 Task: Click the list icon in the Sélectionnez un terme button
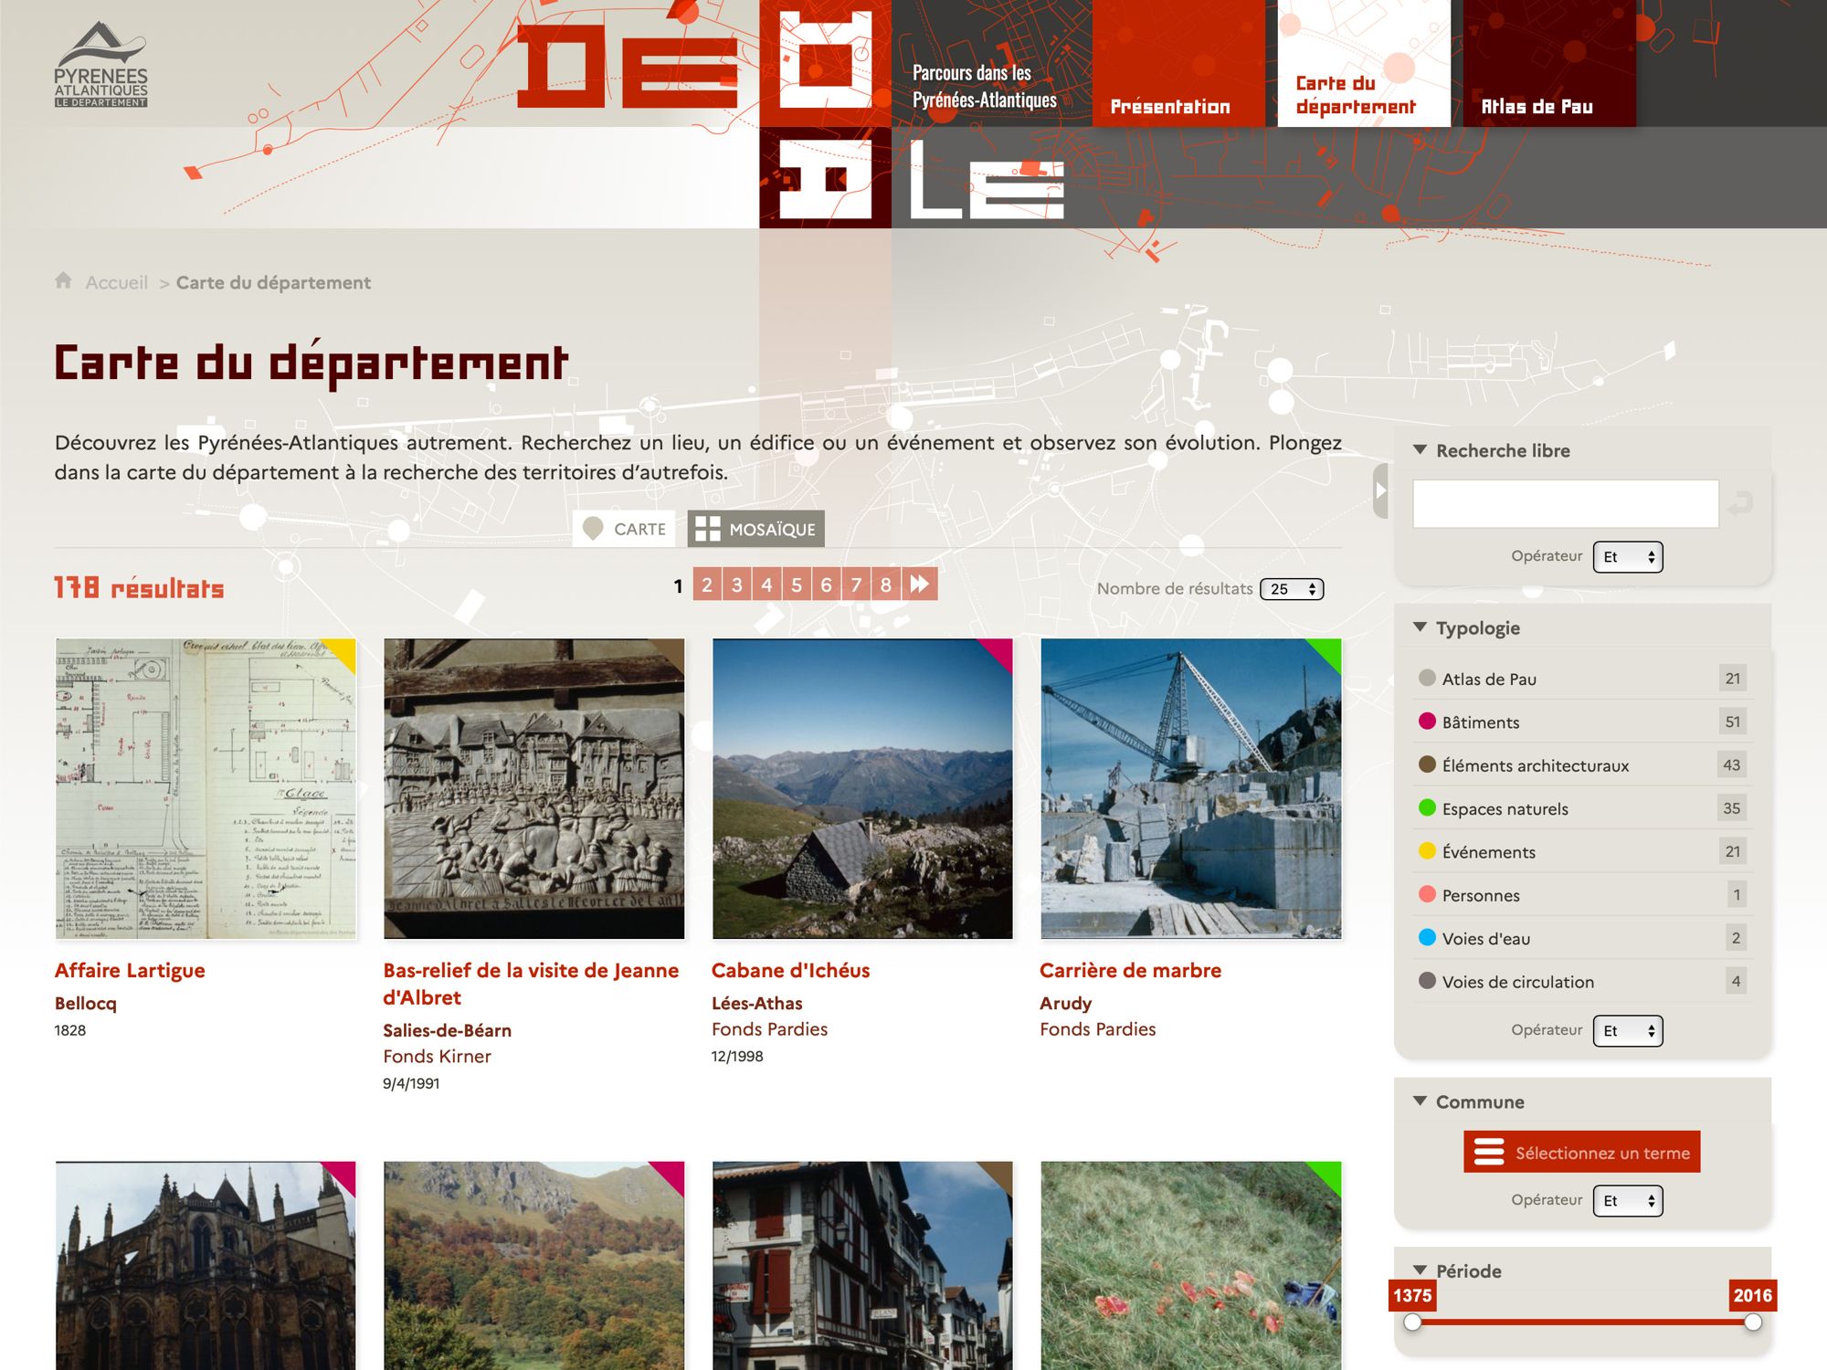[1488, 1152]
